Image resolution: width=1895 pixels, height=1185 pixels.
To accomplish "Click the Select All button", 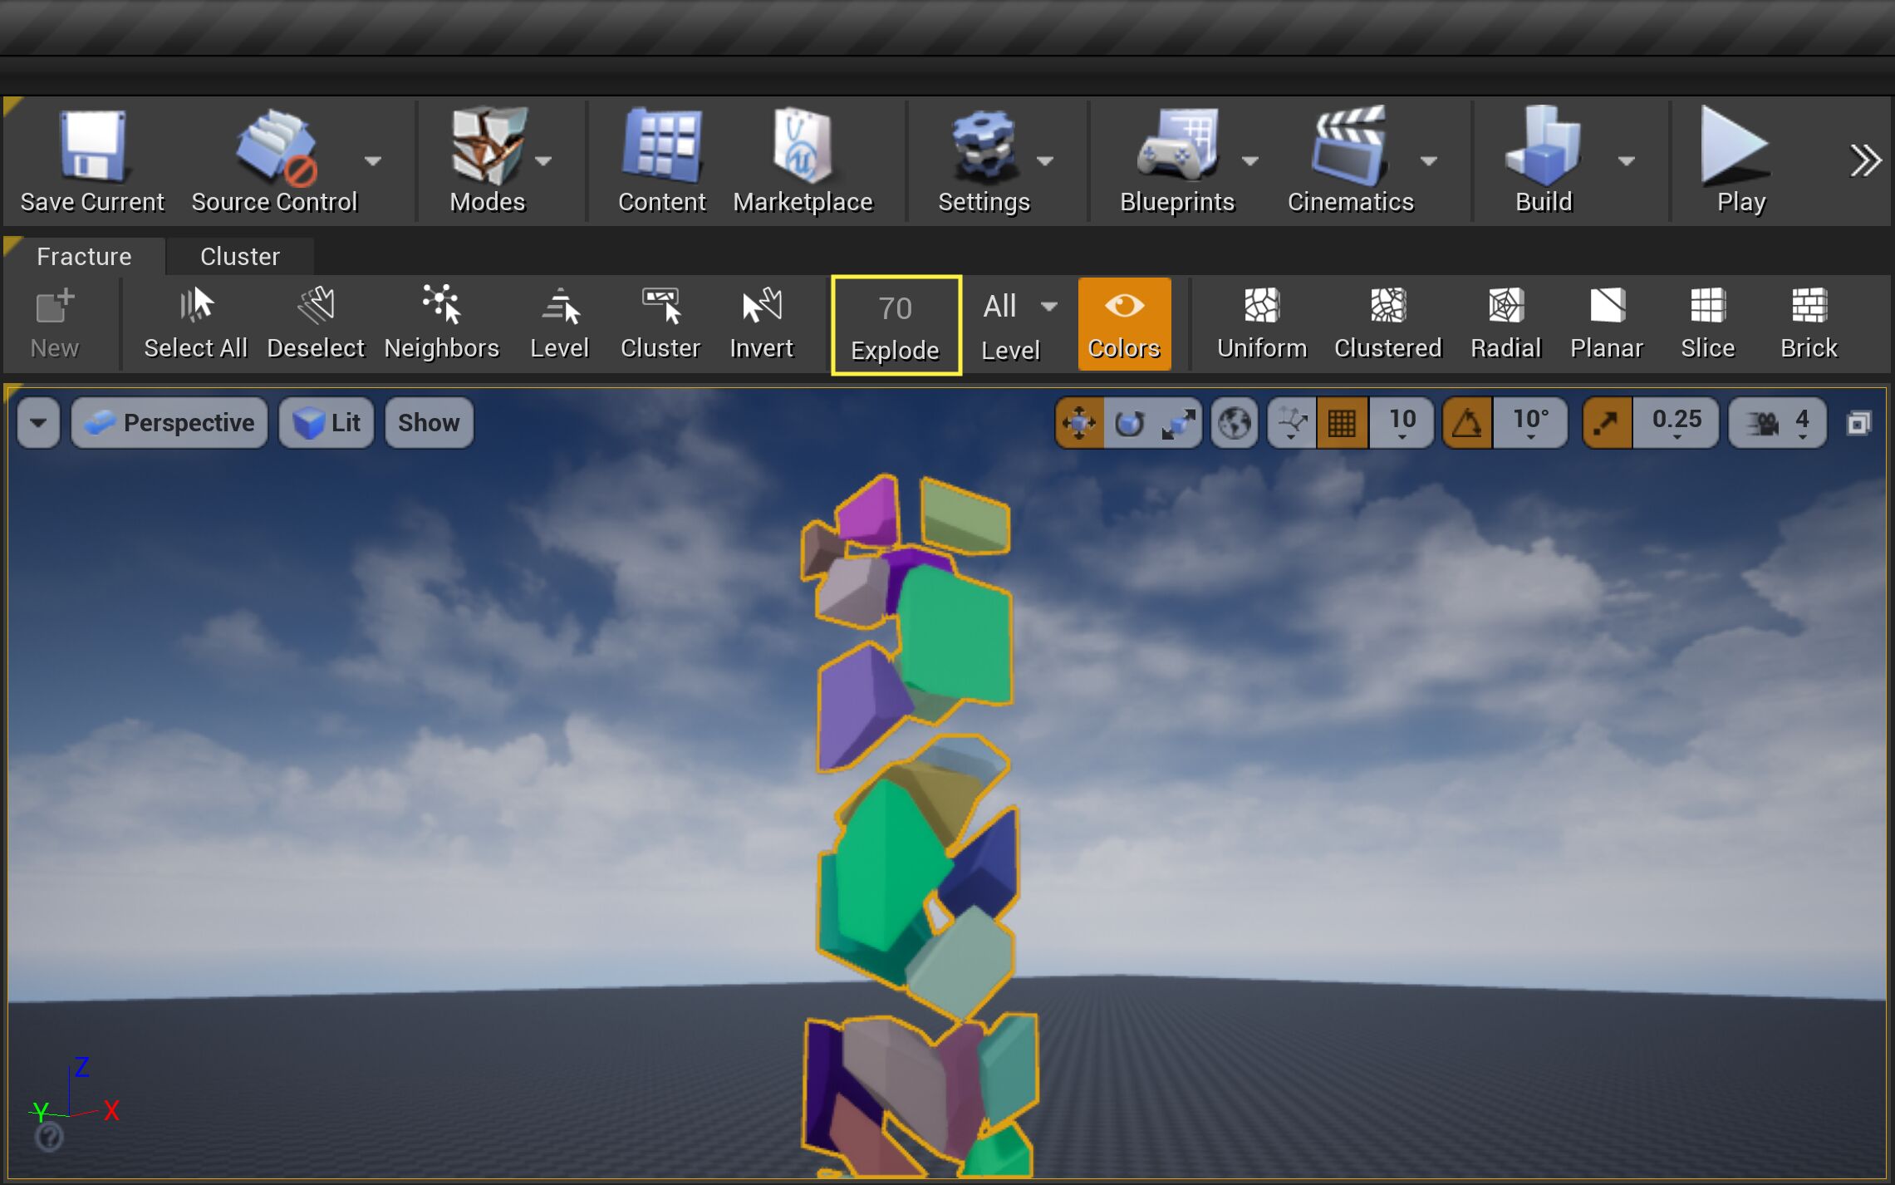I will pos(195,322).
